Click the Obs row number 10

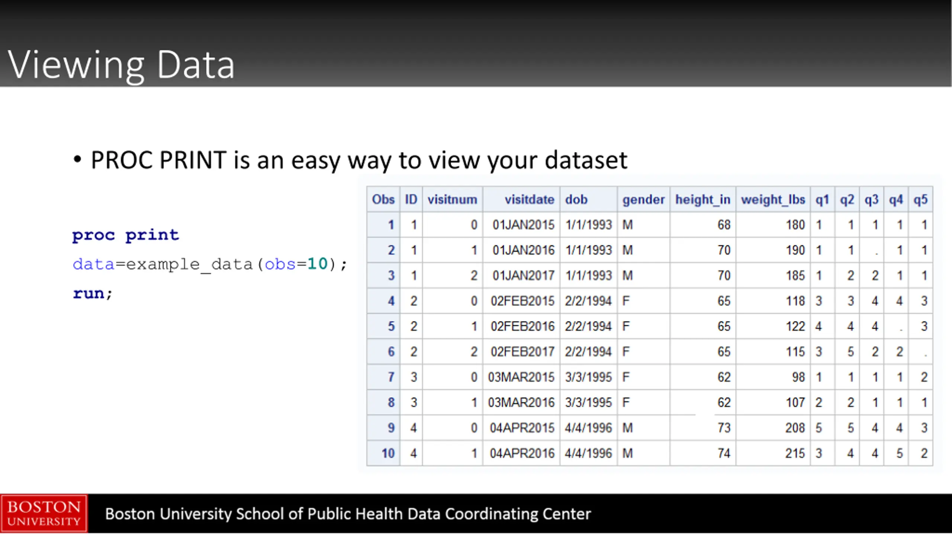point(388,453)
